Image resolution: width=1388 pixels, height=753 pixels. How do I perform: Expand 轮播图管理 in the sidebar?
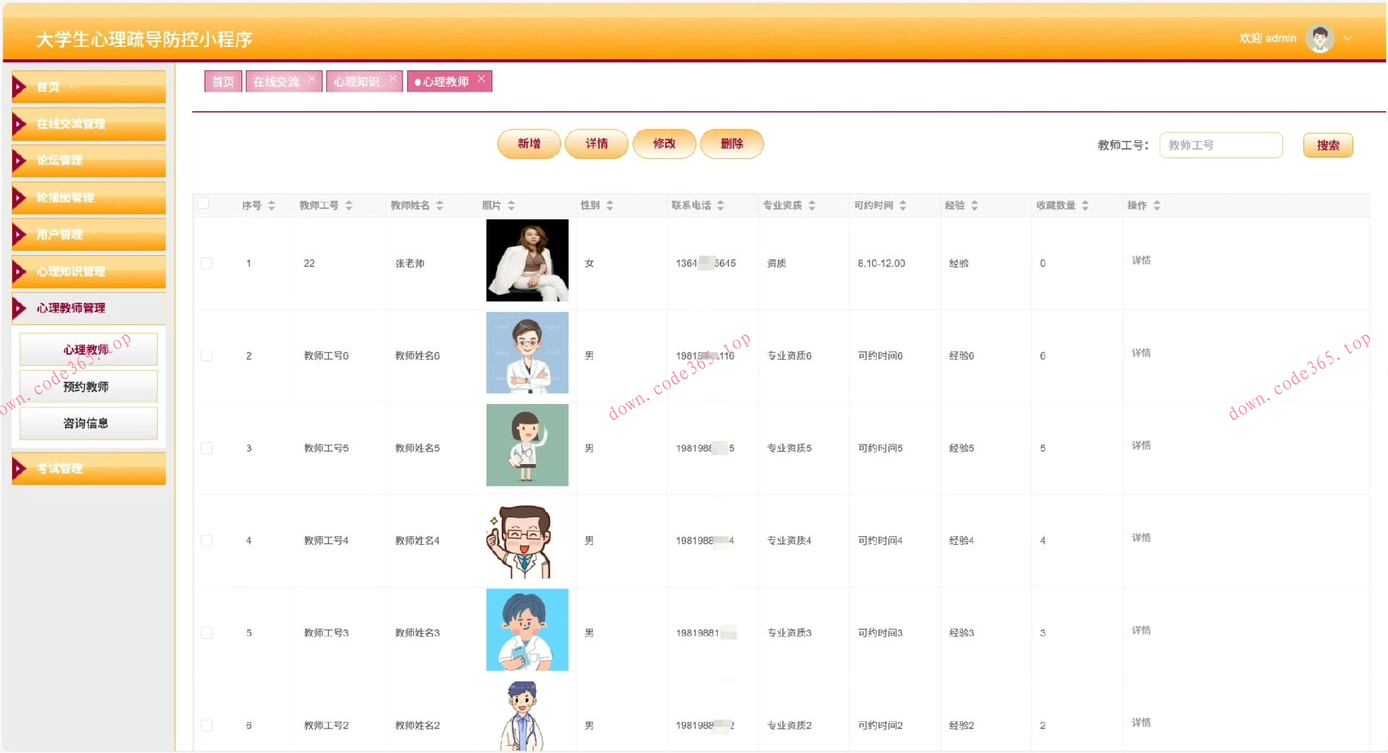point(88,197)
